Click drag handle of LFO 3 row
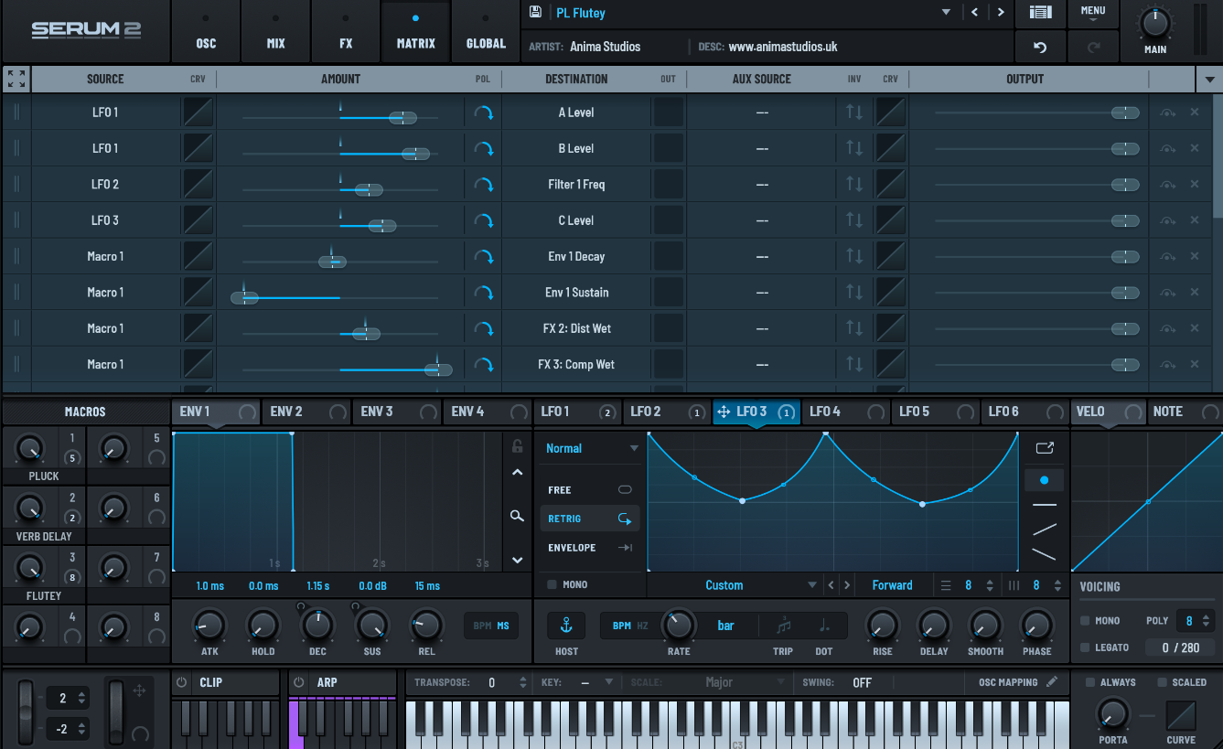This screenshot has width=1223, height=749. point(16,220)
